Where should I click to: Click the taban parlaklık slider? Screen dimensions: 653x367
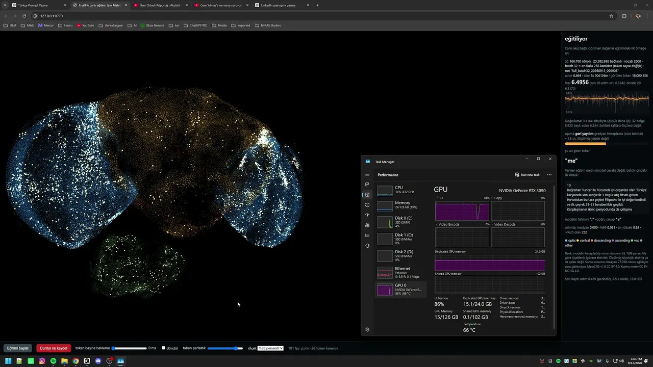pos(225,348)
